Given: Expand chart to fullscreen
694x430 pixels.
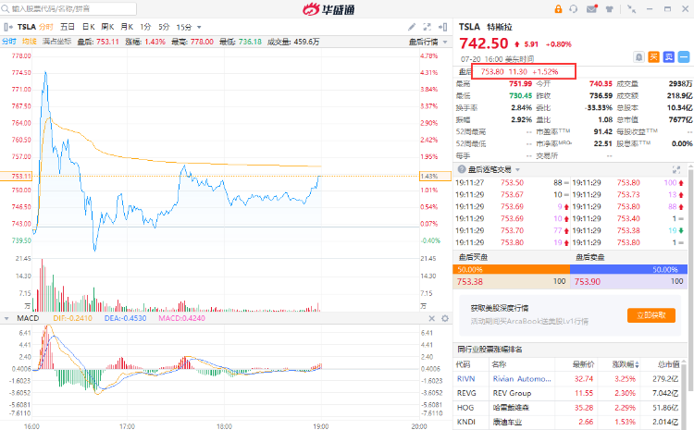Looking at the screenshot, I should pos(428,27).
